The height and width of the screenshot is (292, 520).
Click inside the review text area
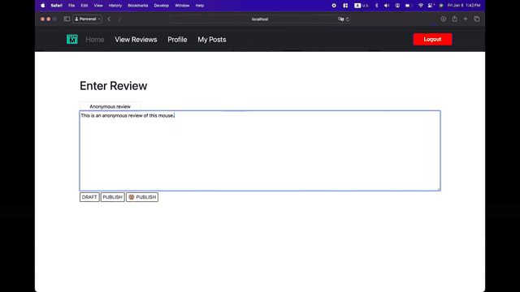click(x=260, y=151)
